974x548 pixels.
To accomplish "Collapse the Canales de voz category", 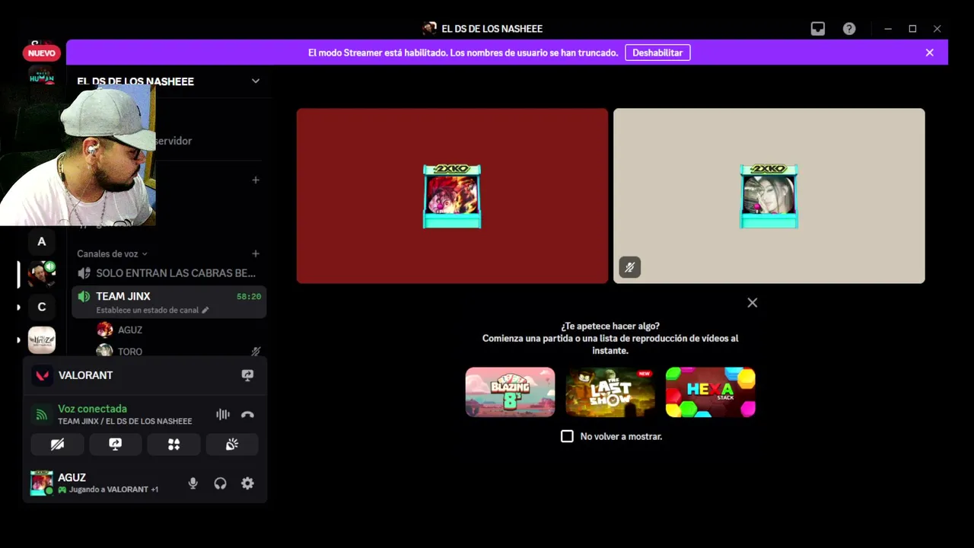I will tap(112, 253).
